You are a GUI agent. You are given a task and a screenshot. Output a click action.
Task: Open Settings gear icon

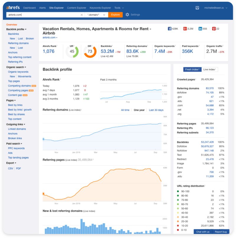[127, 15]
